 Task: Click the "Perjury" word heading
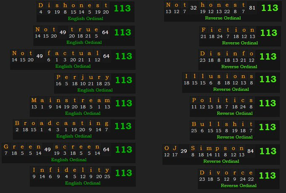coord(83,77)
